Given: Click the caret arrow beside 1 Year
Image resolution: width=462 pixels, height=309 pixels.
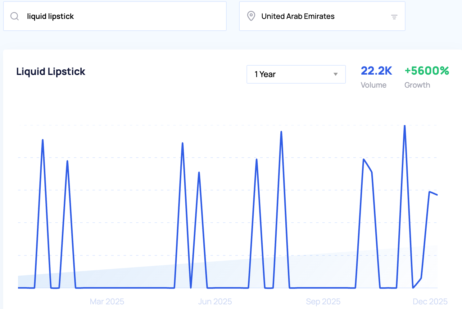Looking at the screenshot, I should click(x=335, y=74).
